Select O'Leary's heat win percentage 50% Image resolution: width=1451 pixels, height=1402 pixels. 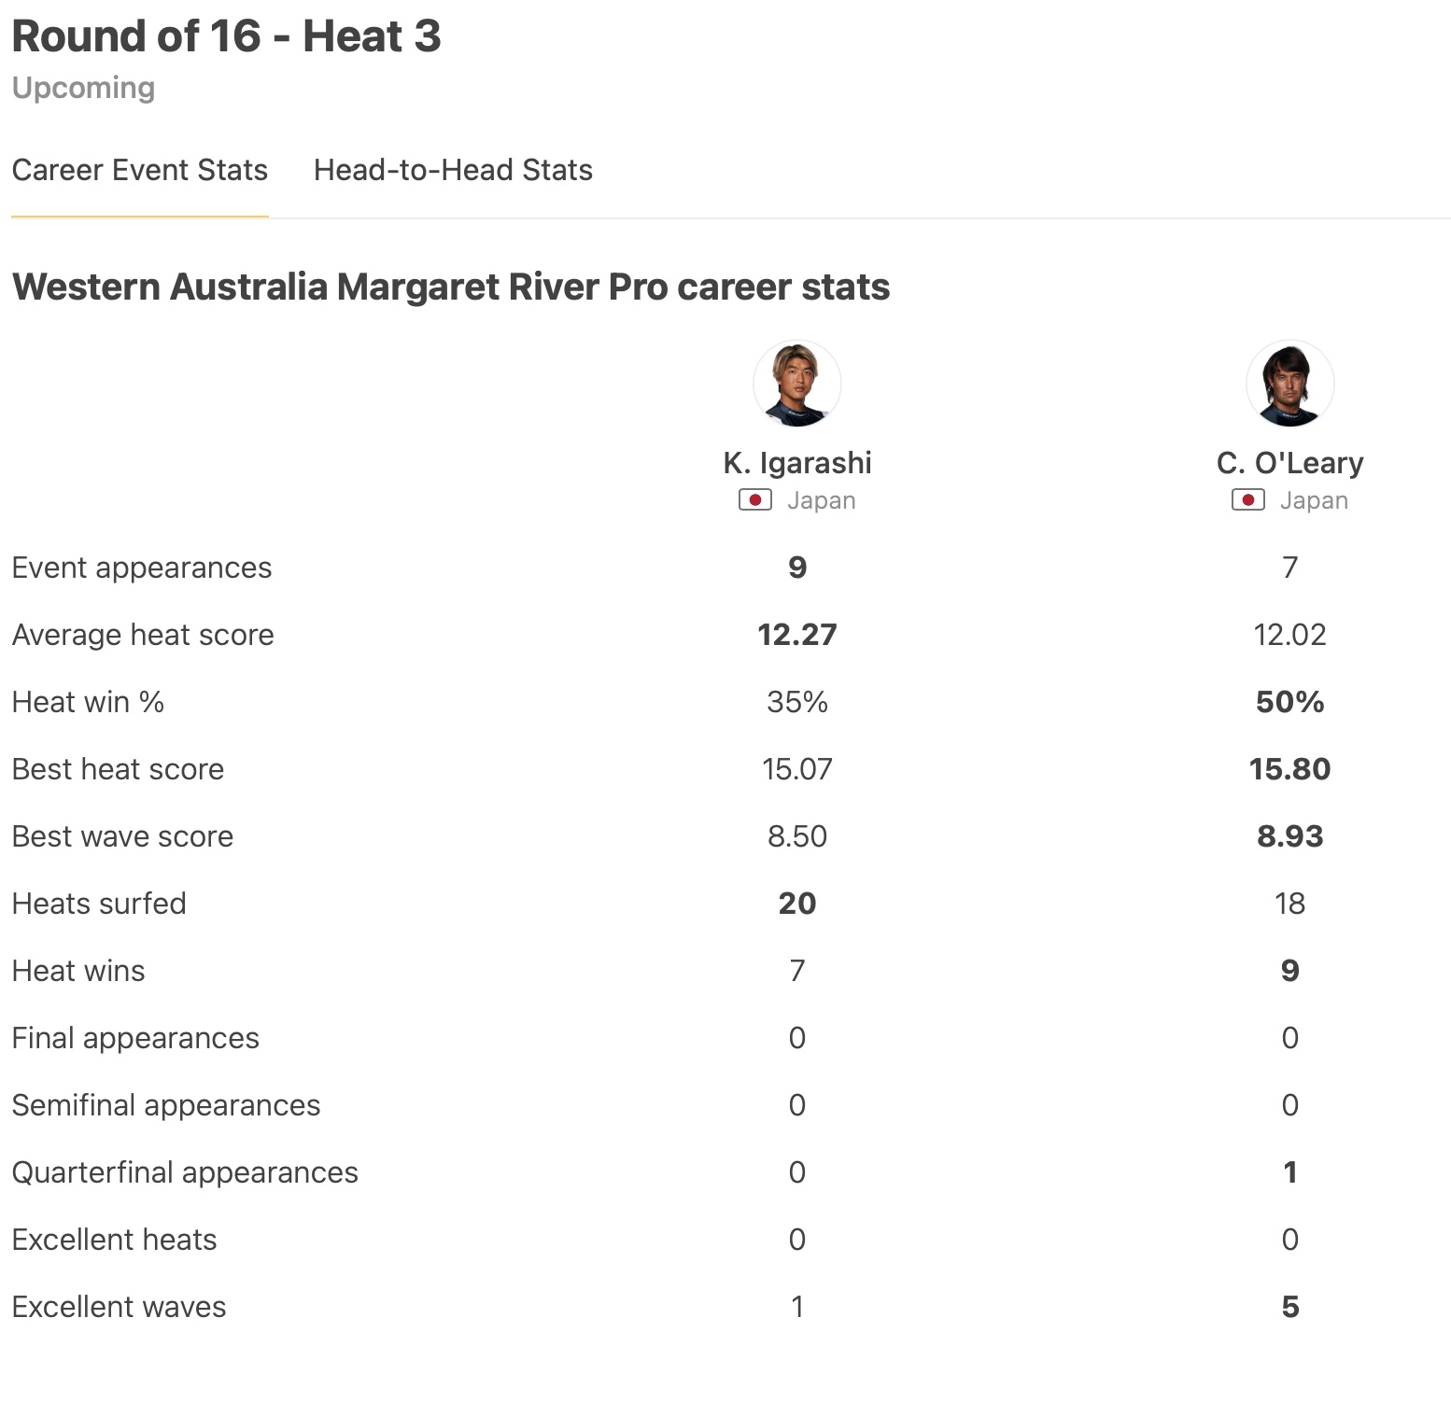pyautogui.click(x=1289, y=702)
